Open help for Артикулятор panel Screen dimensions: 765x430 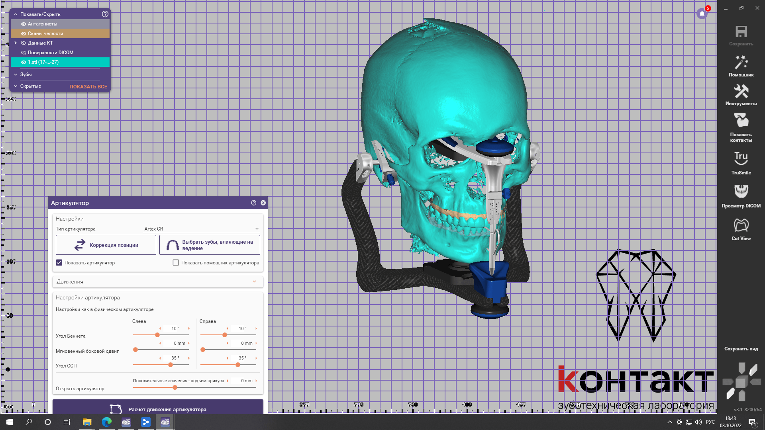253,203
